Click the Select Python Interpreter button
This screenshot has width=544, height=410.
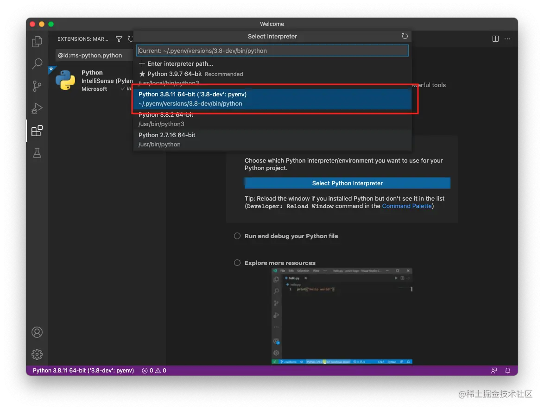(x=347, y=183)
